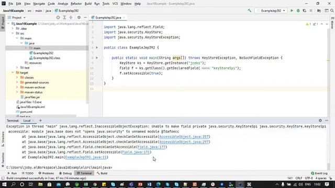Screen dimensions: 335x188
Task: Open Terminal settings gear icon
Action: [320, 121]
